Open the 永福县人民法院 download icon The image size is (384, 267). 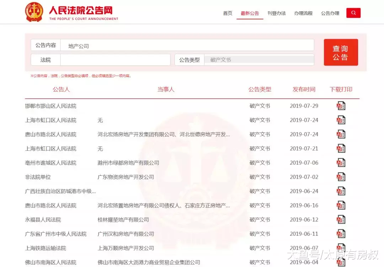(341, 219)
